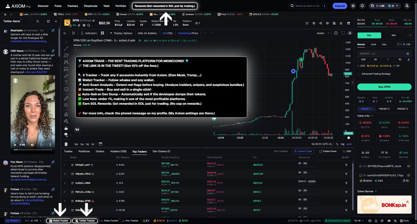Collapse the Token Banner section
Screen dimensions: 417x224
(367, 191)
